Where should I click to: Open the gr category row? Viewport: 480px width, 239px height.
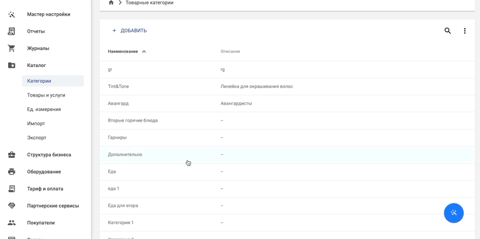point(287,70)
